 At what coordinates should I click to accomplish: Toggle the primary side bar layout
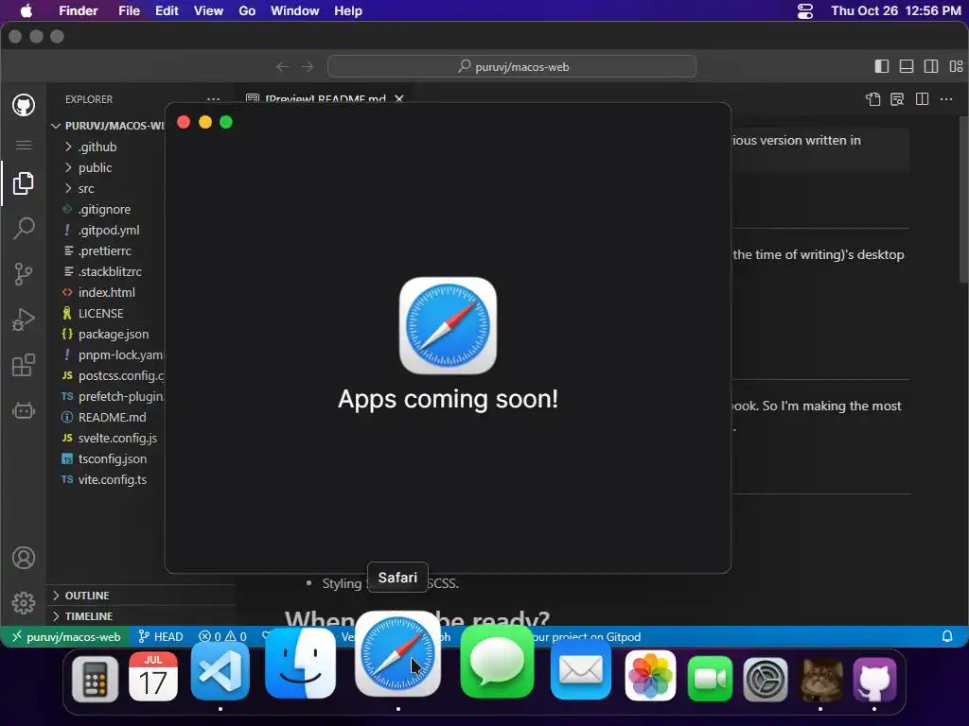pyautogui.click(x=882, y=67)
